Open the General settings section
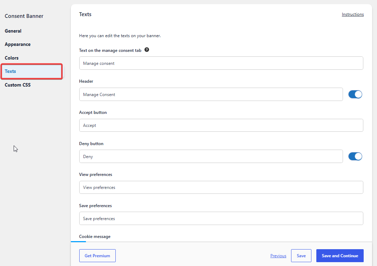Image resolution: width=377 pixels, height=266 pixels. [x=13, y=31]
